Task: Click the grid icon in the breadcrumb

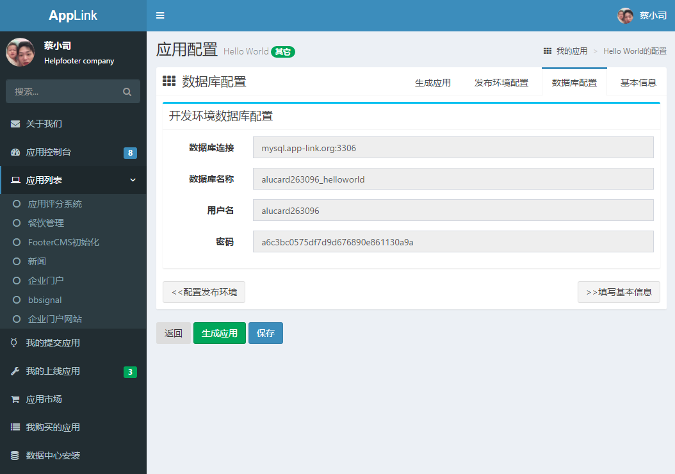Action: point(548,51)
